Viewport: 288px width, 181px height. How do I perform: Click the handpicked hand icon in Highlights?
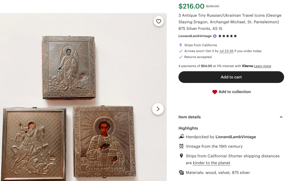[x=181, y=137]
